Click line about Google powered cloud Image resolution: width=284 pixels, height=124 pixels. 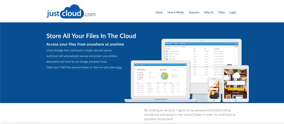tap(77, 62)
